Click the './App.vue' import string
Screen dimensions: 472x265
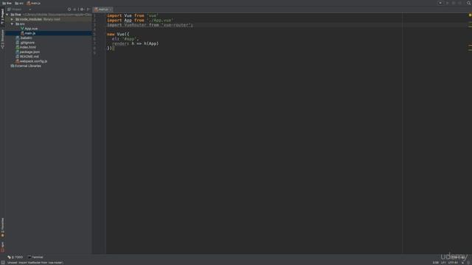coord(160,21)
